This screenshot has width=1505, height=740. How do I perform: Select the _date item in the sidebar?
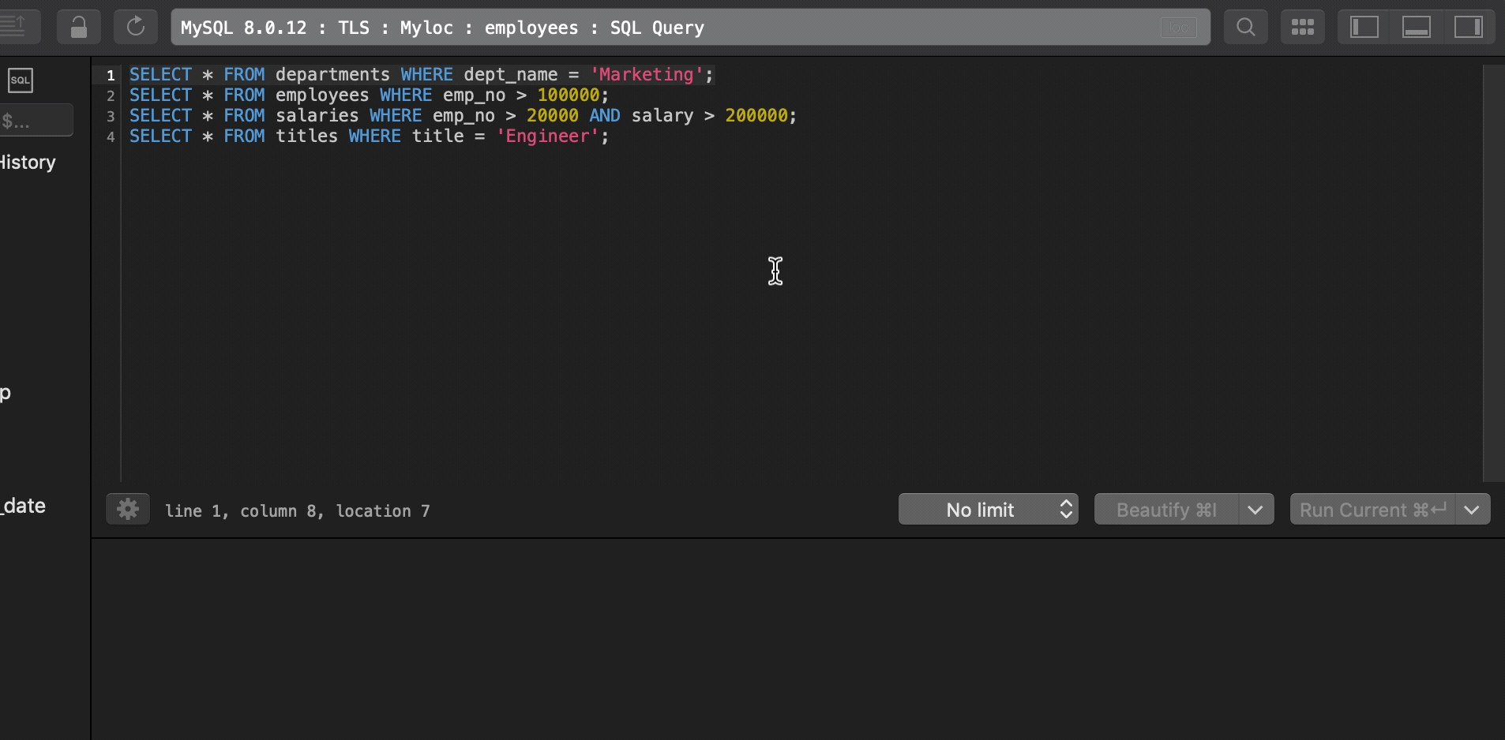pyautogui.click(x=24, y=506)
